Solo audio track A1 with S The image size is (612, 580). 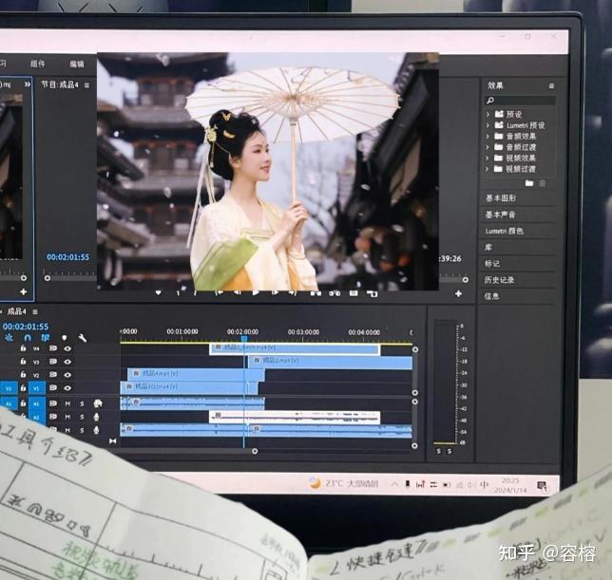pos(82,403)
